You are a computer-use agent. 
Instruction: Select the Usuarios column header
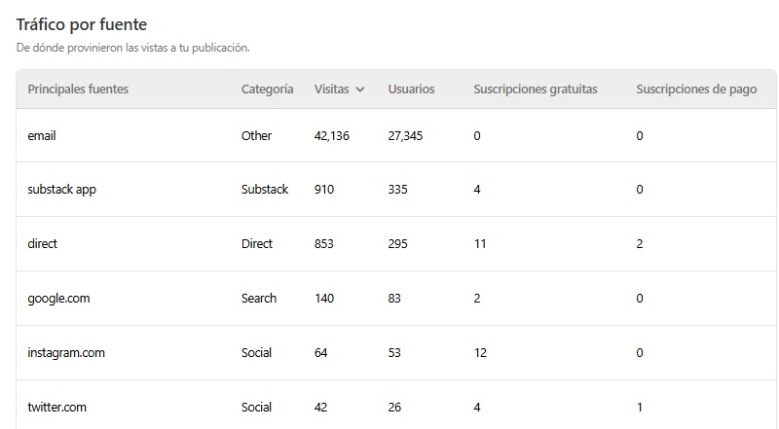[x=411, y=89]
